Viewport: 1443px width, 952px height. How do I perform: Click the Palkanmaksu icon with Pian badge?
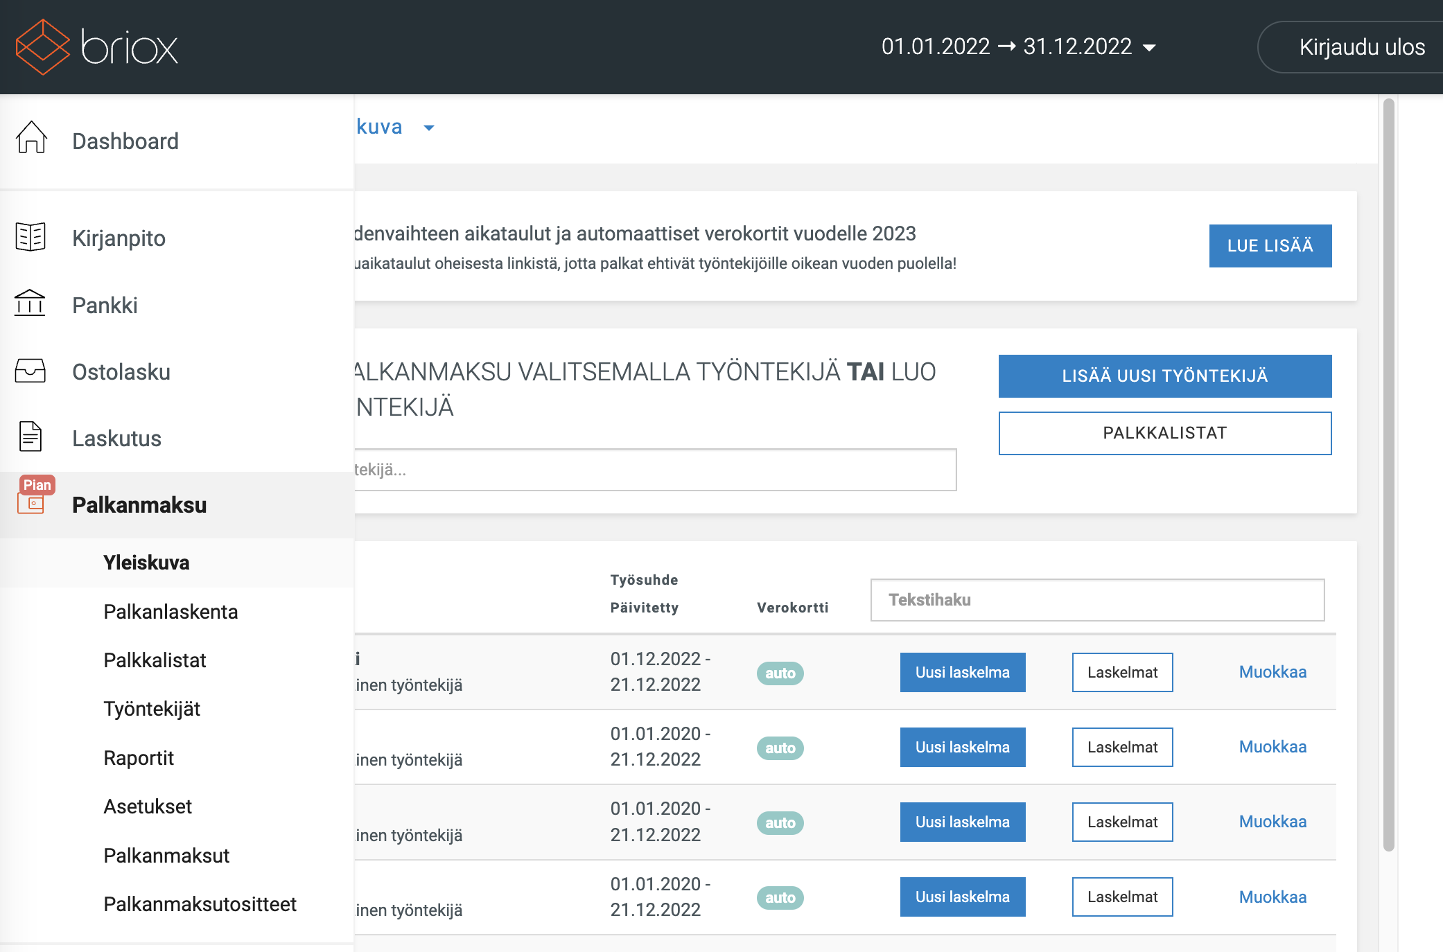[x=35, y=495]
